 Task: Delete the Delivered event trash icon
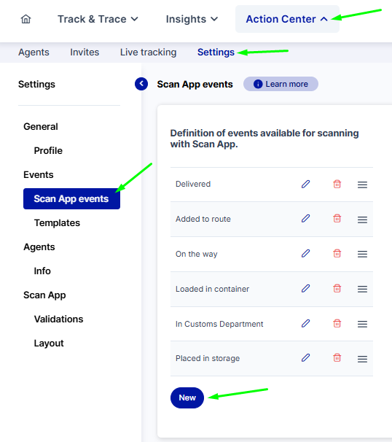point(337,184)
